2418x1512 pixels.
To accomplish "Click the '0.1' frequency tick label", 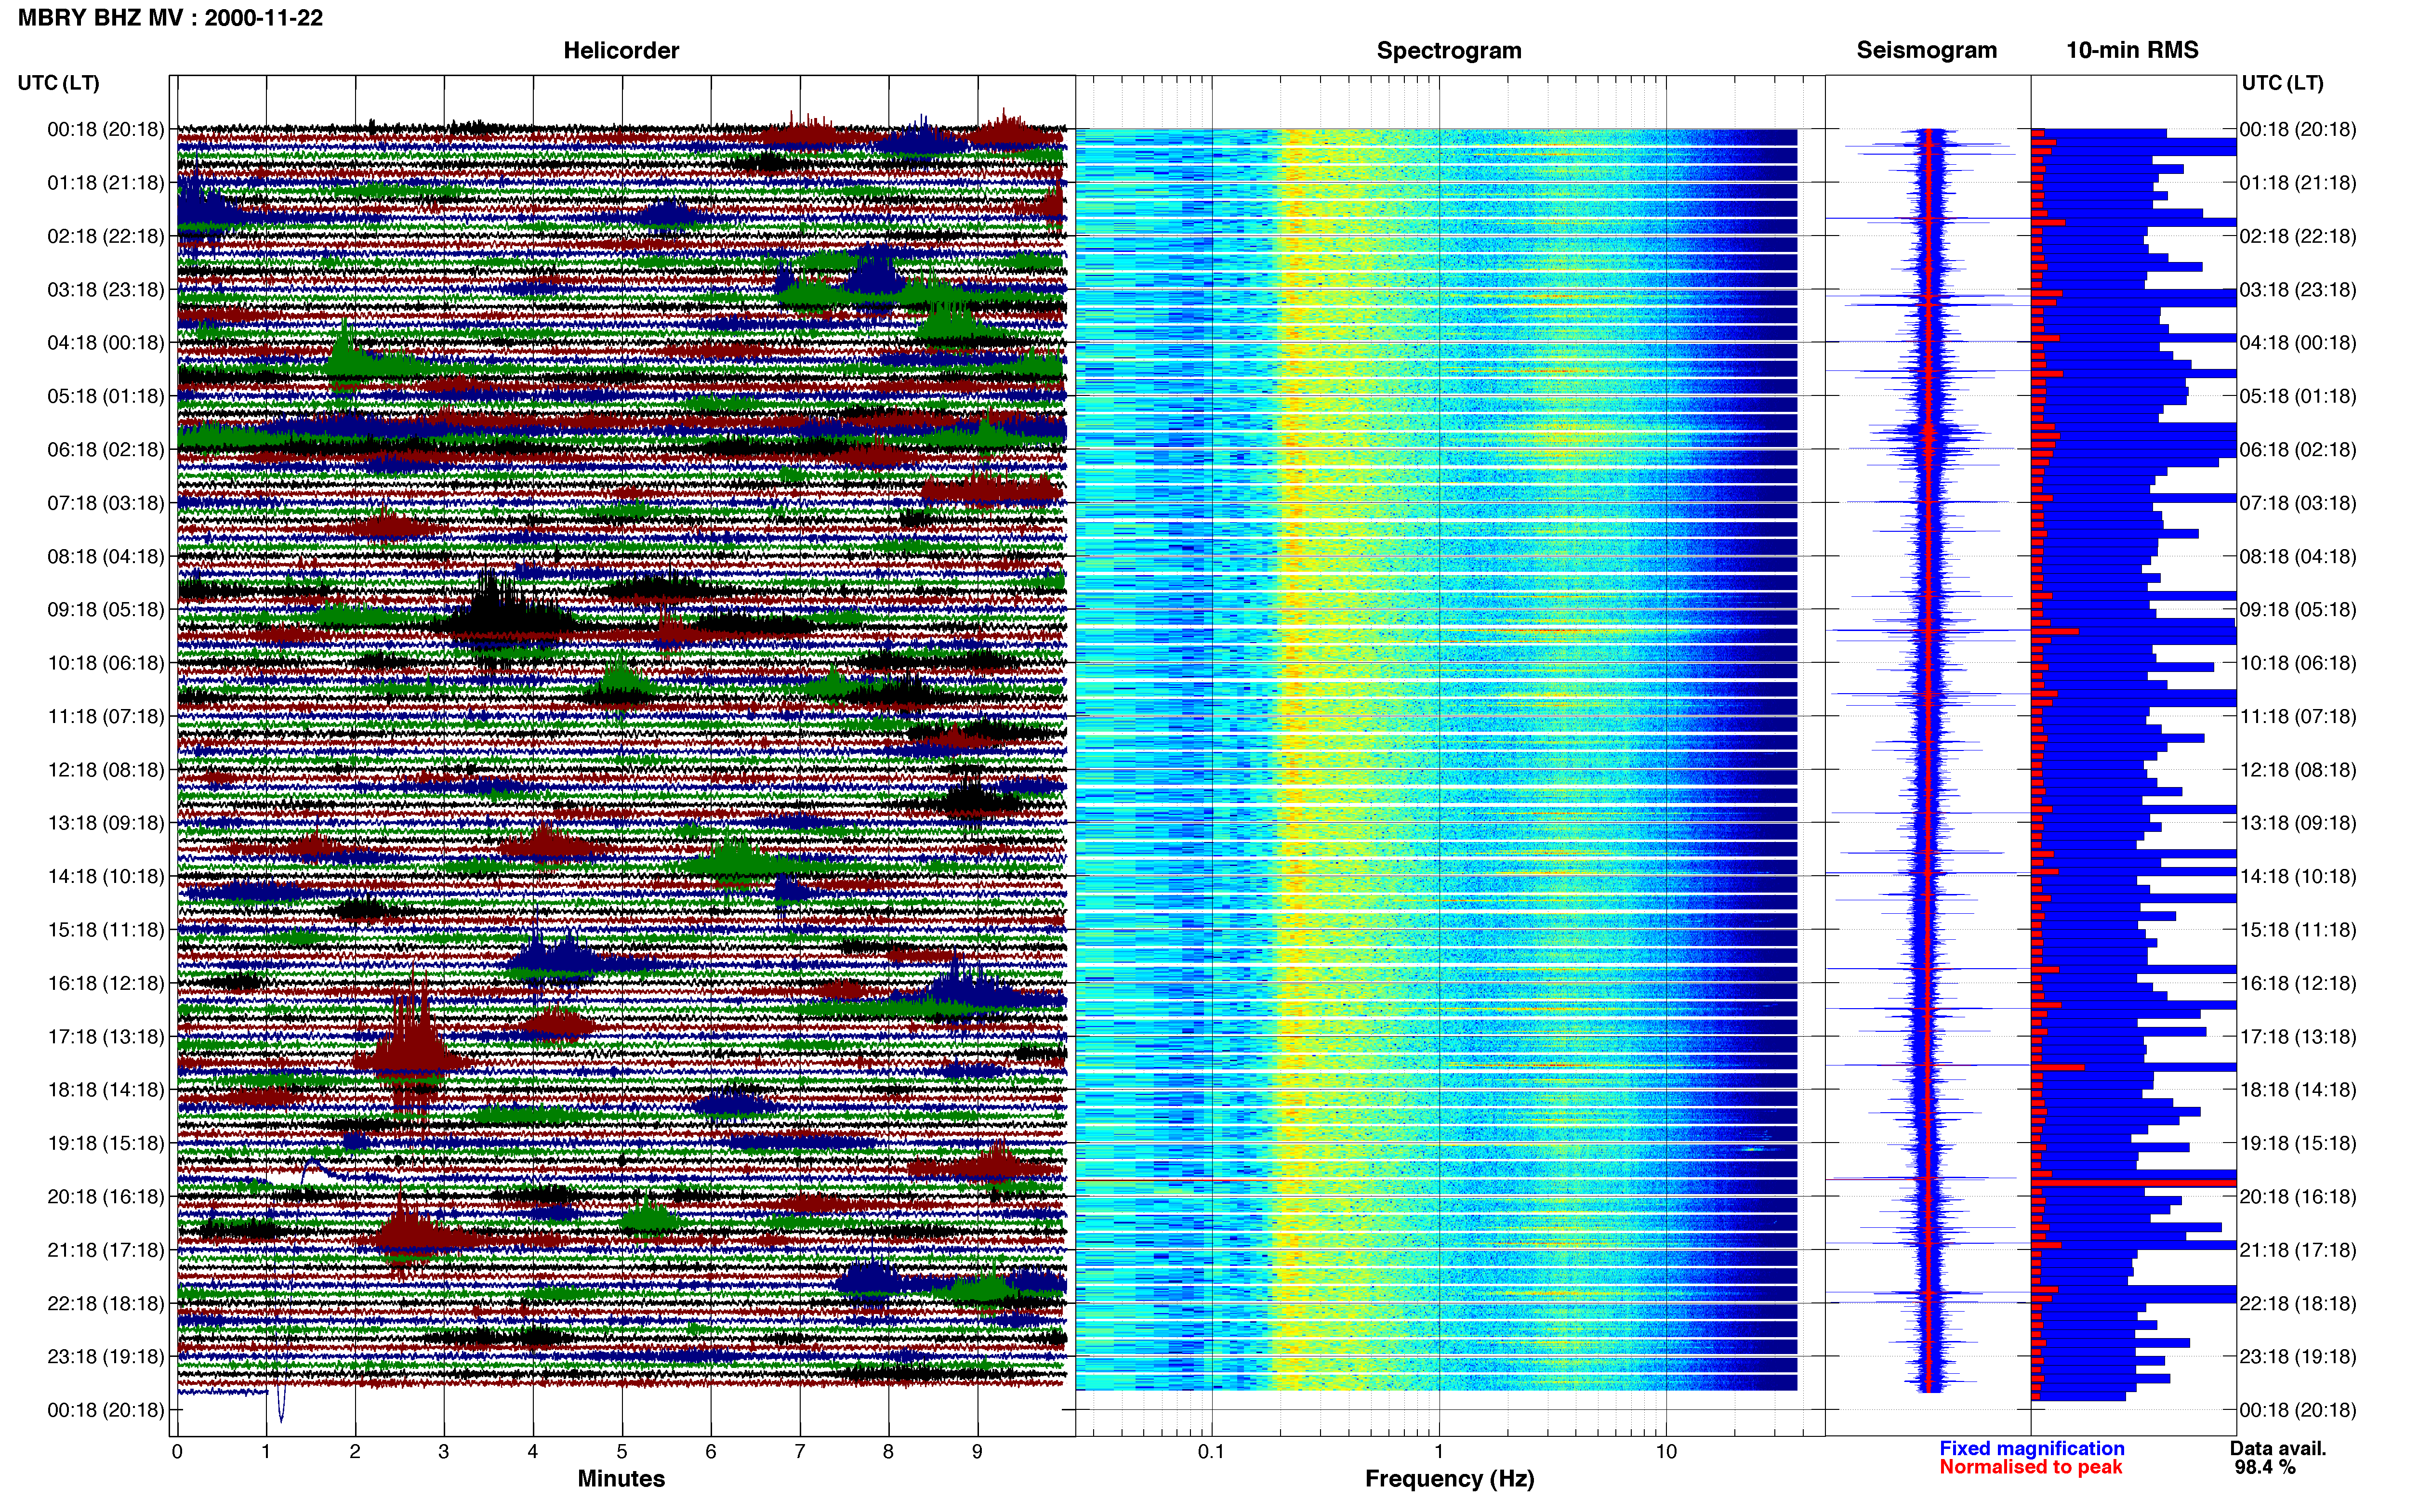I will pos(1211,1451).
